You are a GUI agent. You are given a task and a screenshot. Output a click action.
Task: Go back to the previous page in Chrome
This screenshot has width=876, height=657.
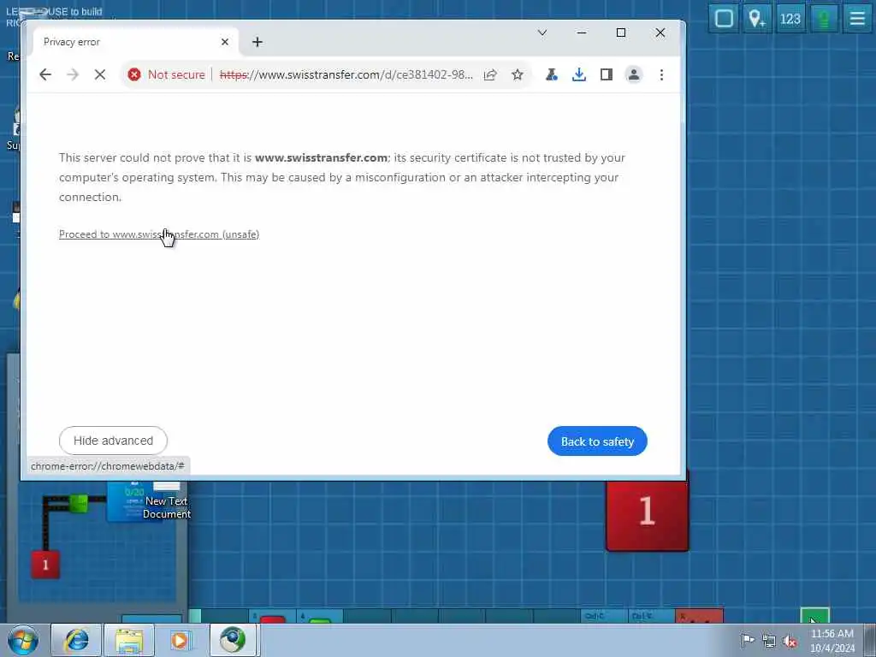click(x=45, y=74)
